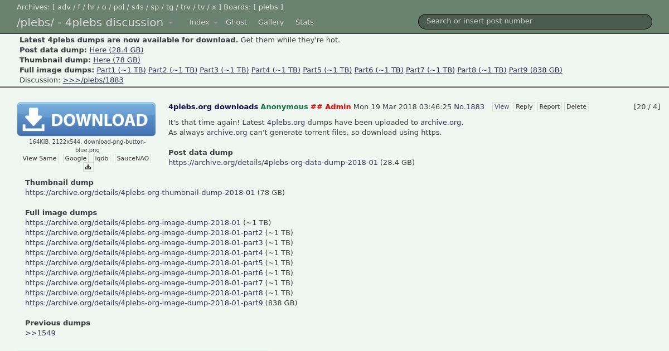Open the image-dump-2018-01-part2 URL
This screenshot has height=351, width=669.
[144, 233]
